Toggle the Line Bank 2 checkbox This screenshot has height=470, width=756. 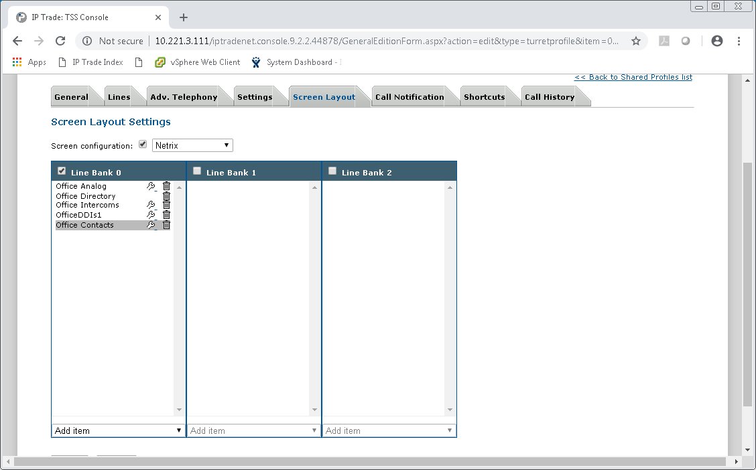click(332, 171)
